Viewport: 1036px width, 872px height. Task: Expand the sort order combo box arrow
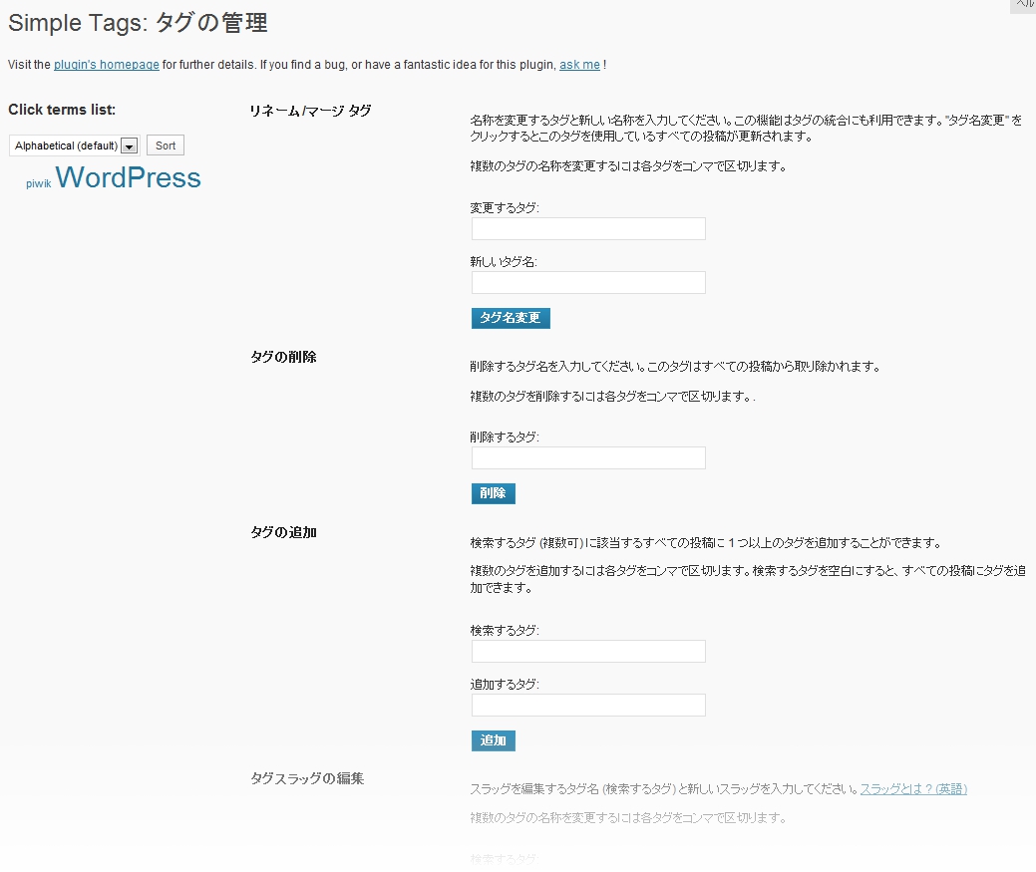click(x=130, y=145)
